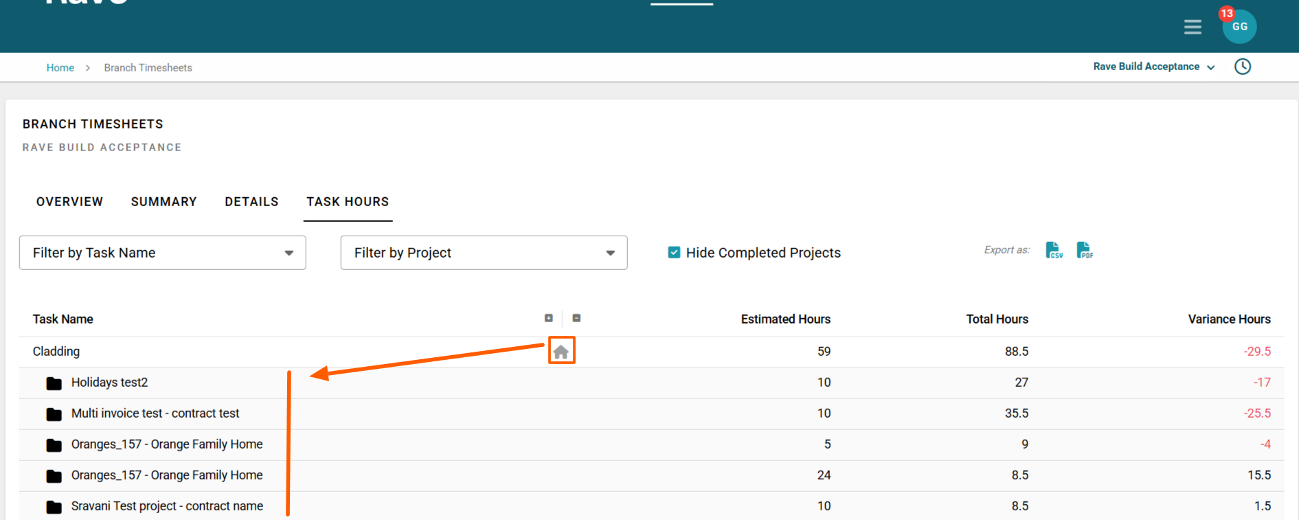Expand all rows with plus icon
1299x520 pixels.
point(549,318)
